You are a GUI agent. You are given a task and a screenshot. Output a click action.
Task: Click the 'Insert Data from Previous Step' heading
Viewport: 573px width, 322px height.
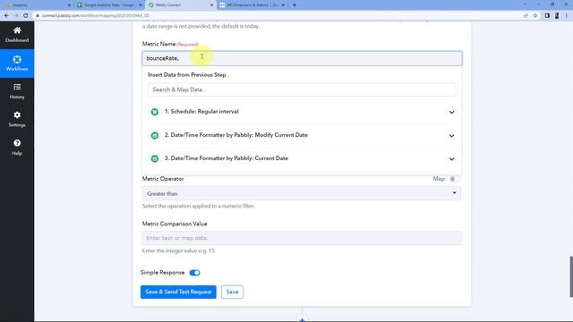187,75
